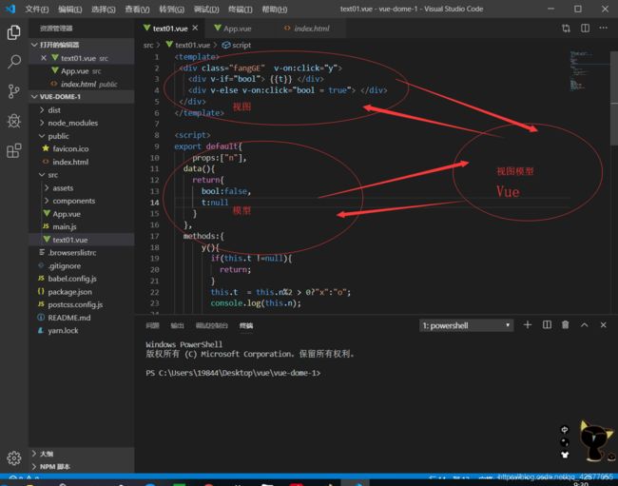The height and width of the screenshot is (486, 618).
Task: Click the text01.vue breadcrumb item
Action: [188, 45]
